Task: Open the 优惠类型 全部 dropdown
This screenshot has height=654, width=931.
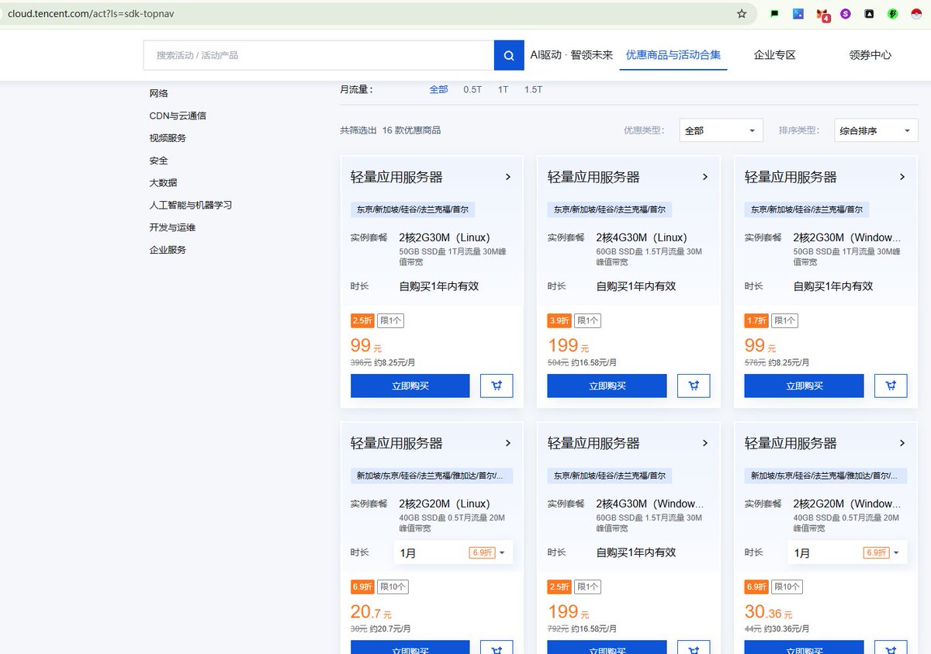Action: click(721, 130)
